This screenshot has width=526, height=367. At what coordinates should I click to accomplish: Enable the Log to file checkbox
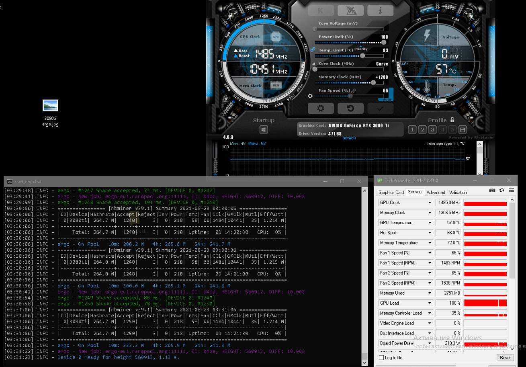point(381,358)
